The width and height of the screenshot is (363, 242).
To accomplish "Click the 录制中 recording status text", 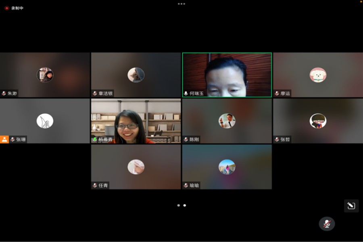I will 17,8.
